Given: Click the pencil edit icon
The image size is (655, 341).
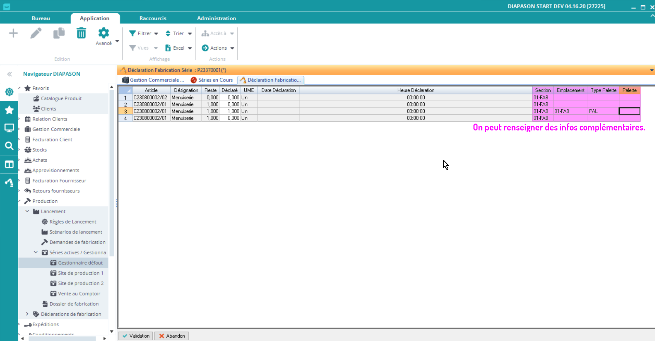Looking at the screenshot, I should point(36,33).
